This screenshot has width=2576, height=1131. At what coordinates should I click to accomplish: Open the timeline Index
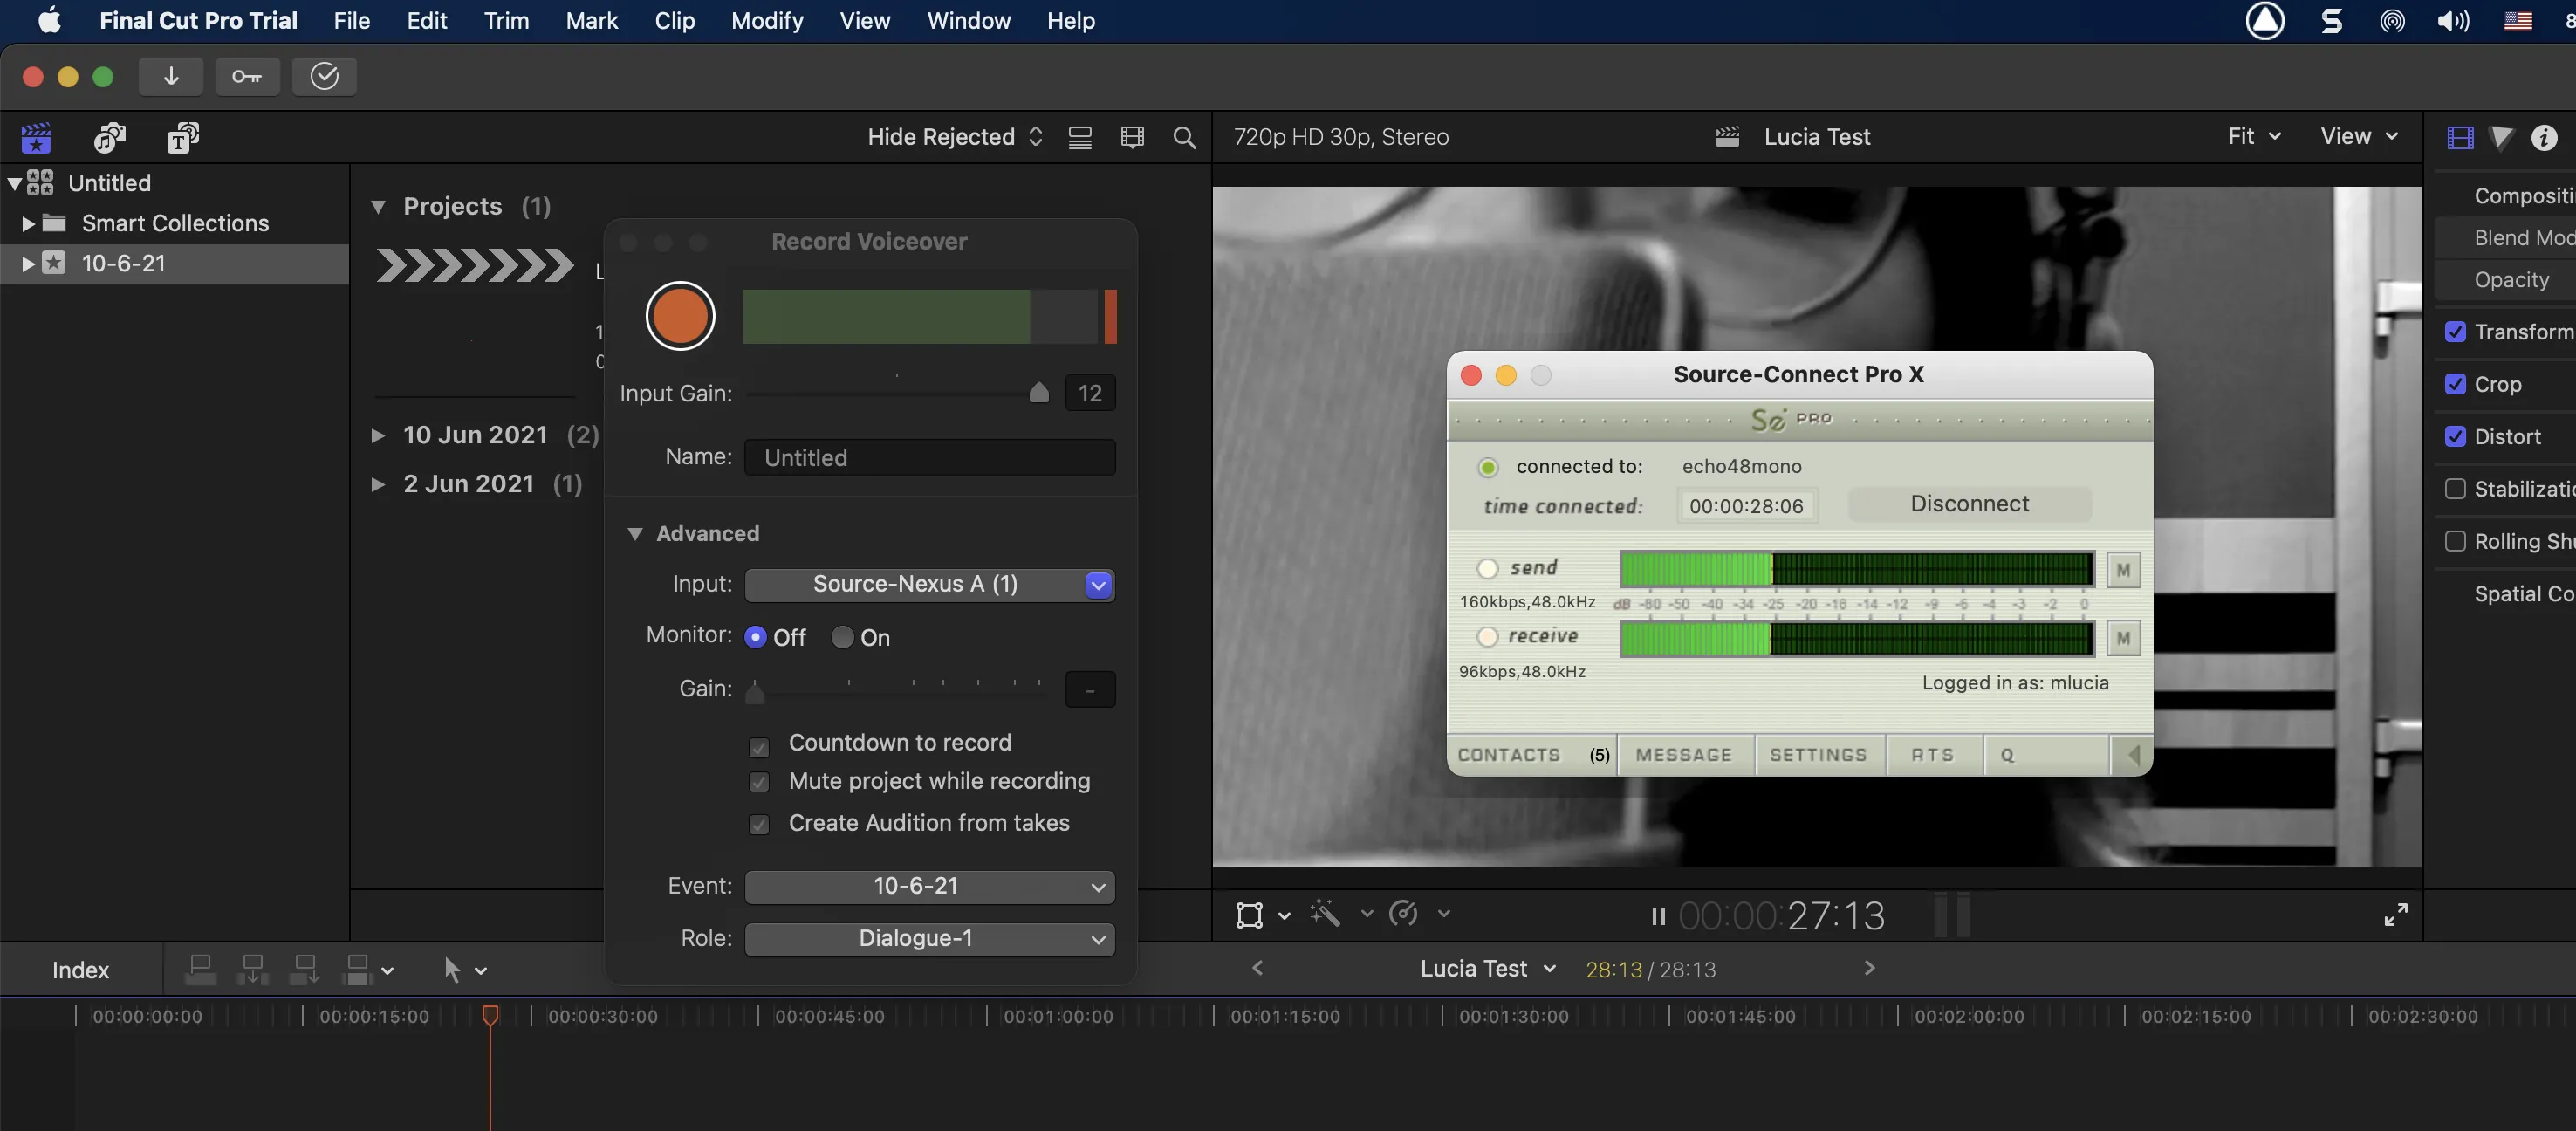tap(80, 969)
